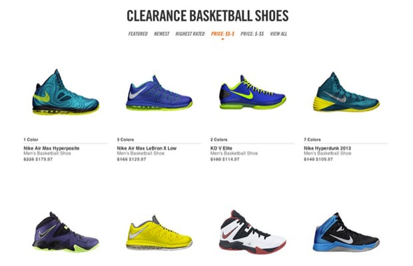
Task: Open the teal Nike Air Max Hyperposite shoe image
Action: 66,92
